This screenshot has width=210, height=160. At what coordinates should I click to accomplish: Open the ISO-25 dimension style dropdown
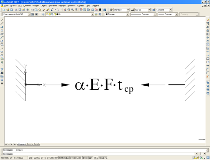pos(142,10)
